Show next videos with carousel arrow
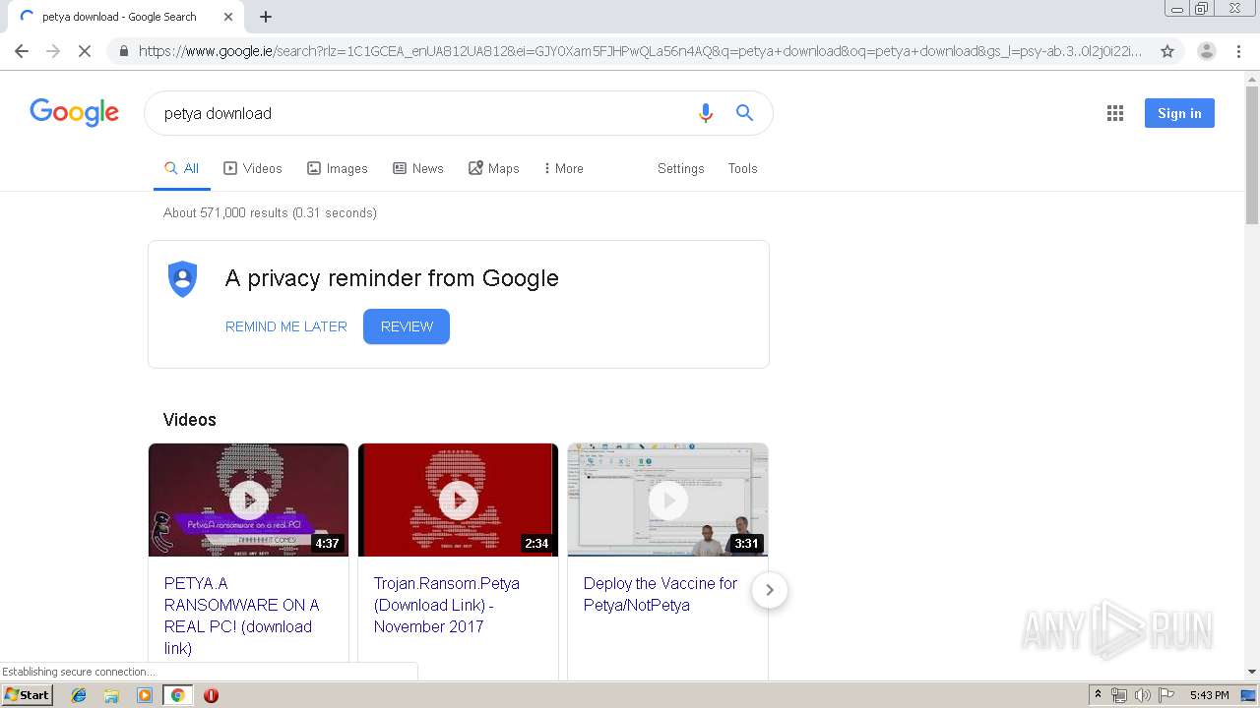The image size is (1260, 708). pyautogui.click(x=770, y=590)
